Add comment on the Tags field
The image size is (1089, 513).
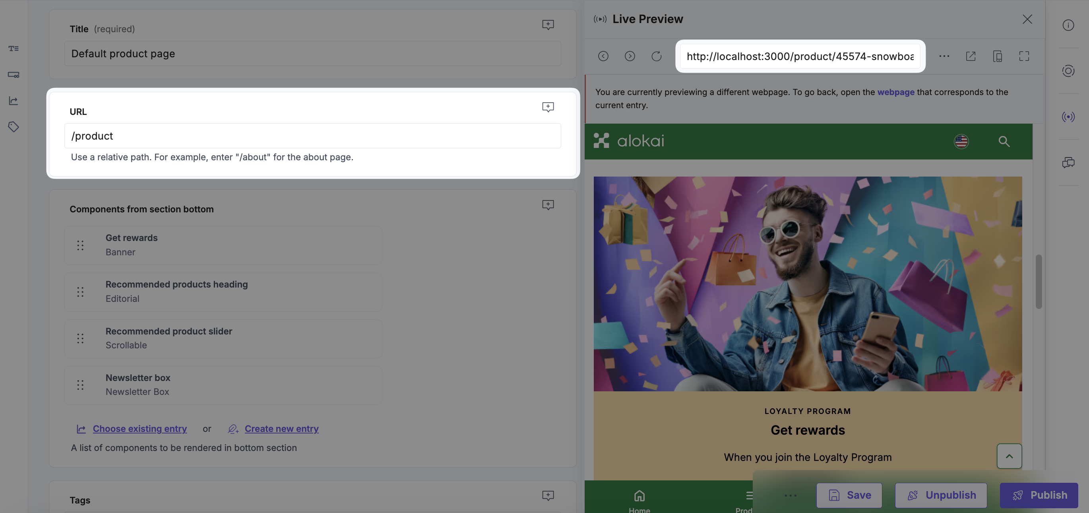(x=548, y=496)
